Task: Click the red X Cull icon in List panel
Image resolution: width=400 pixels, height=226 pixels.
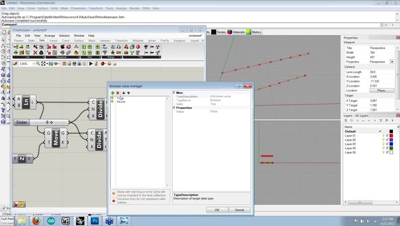Action: pyautogui.click(x=35, y=52)
